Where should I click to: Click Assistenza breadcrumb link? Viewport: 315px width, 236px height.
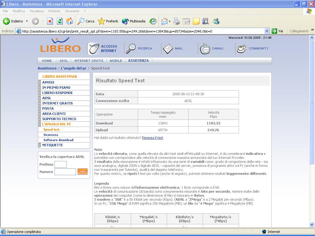pyautogui.click(x=47, y=68)
